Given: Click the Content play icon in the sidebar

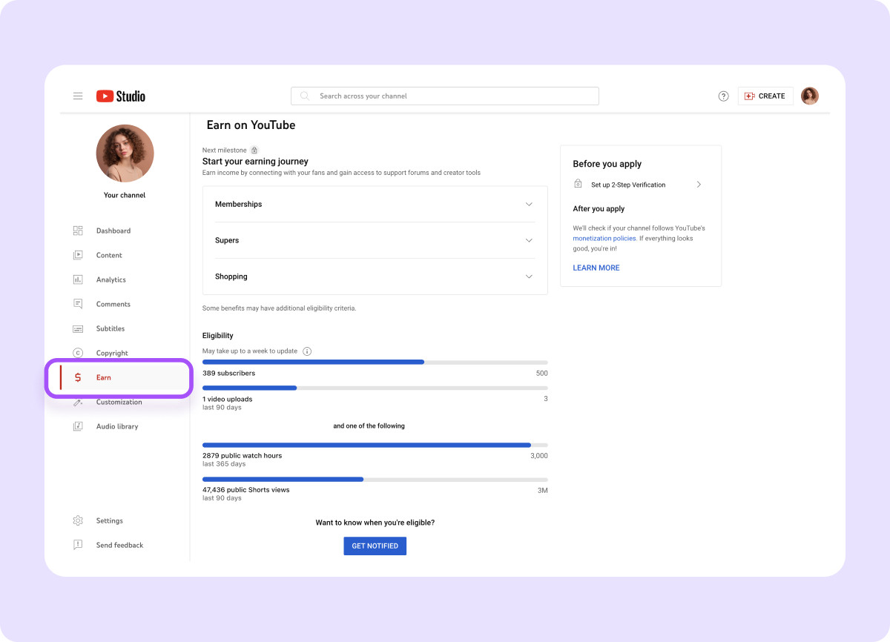Looking at the screenshot, I should (78, 255).
